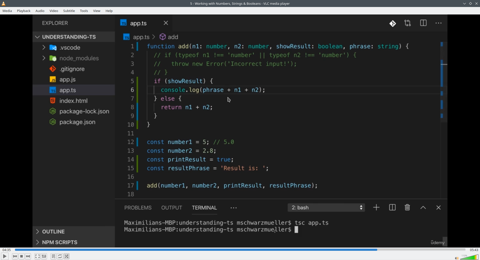Expand the NPM SCRIPTS section

tap(74, 242)
